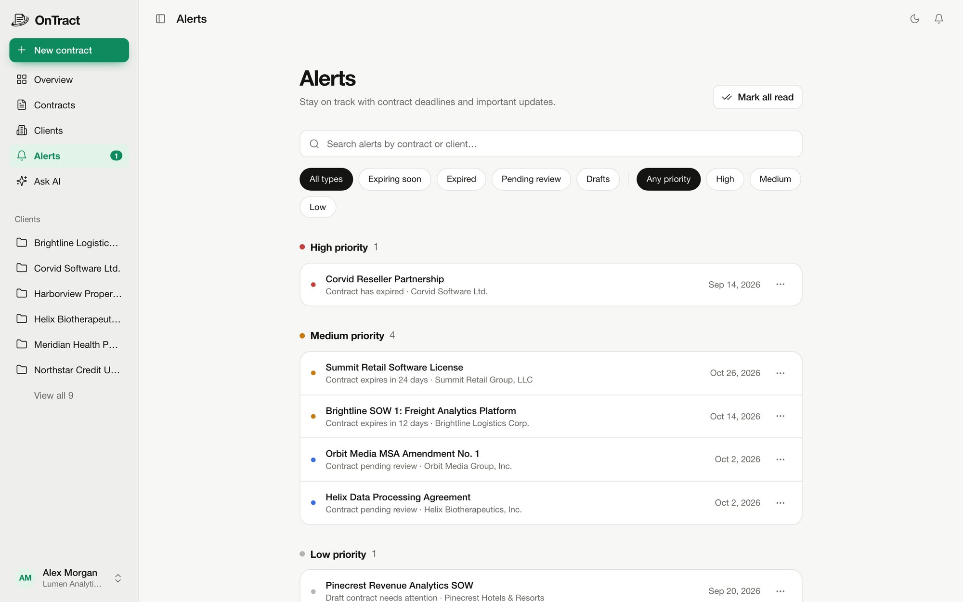Click the OnTract logo

pos(46,20)
